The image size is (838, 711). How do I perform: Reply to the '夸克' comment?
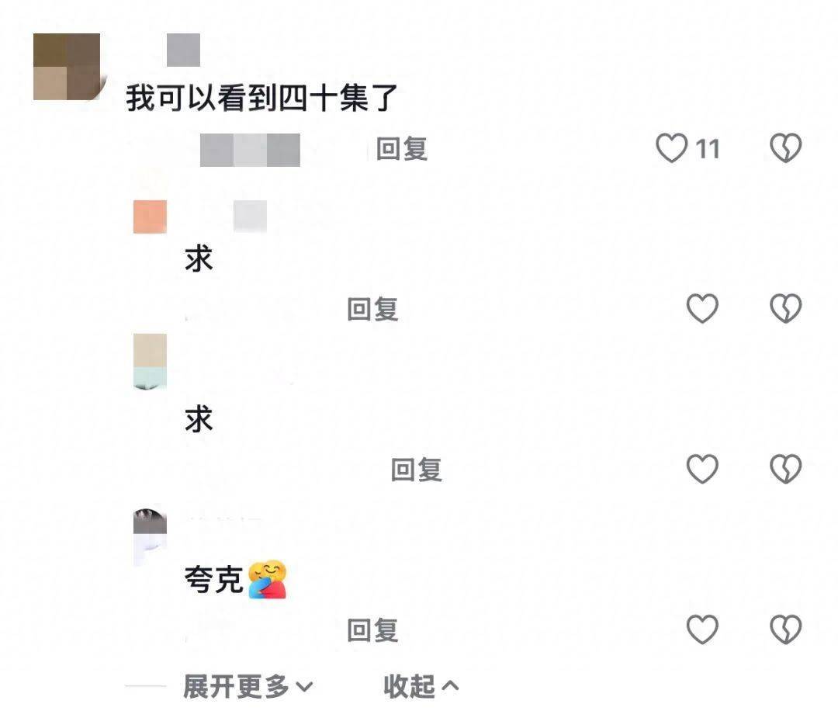(x=372, y=629)
